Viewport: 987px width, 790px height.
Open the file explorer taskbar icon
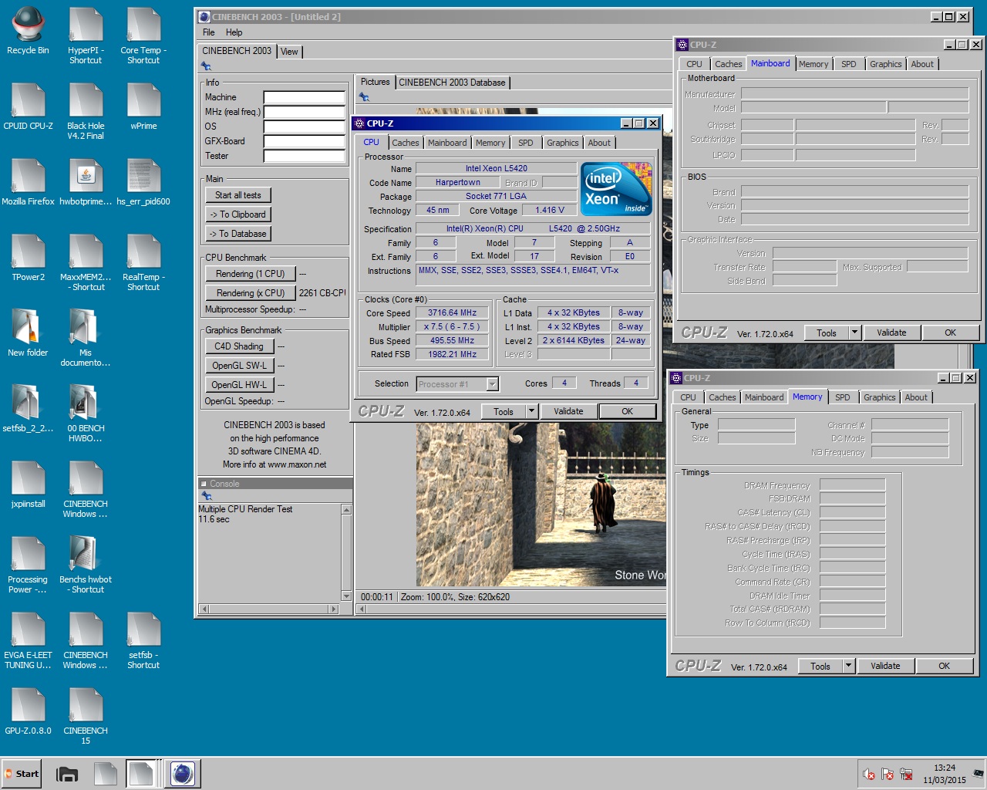point(67,774)
